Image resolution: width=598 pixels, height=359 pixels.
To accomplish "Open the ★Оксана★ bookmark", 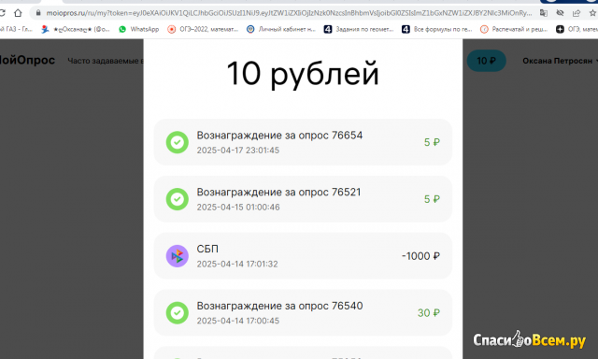I will (x=76, y=29).
